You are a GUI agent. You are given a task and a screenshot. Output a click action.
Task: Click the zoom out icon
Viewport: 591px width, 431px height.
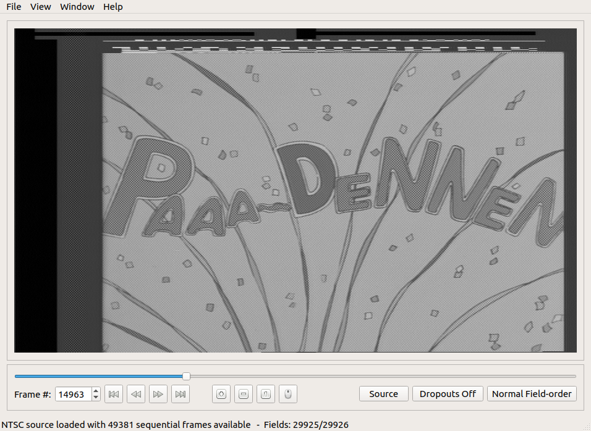[244, 394]
